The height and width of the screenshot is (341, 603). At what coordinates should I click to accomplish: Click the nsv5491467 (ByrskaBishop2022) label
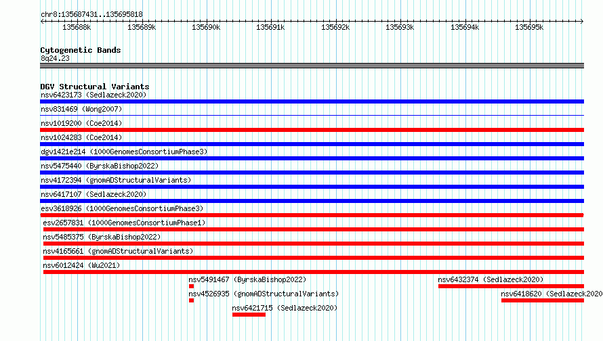pyautogui.click(x=247, y=279)
